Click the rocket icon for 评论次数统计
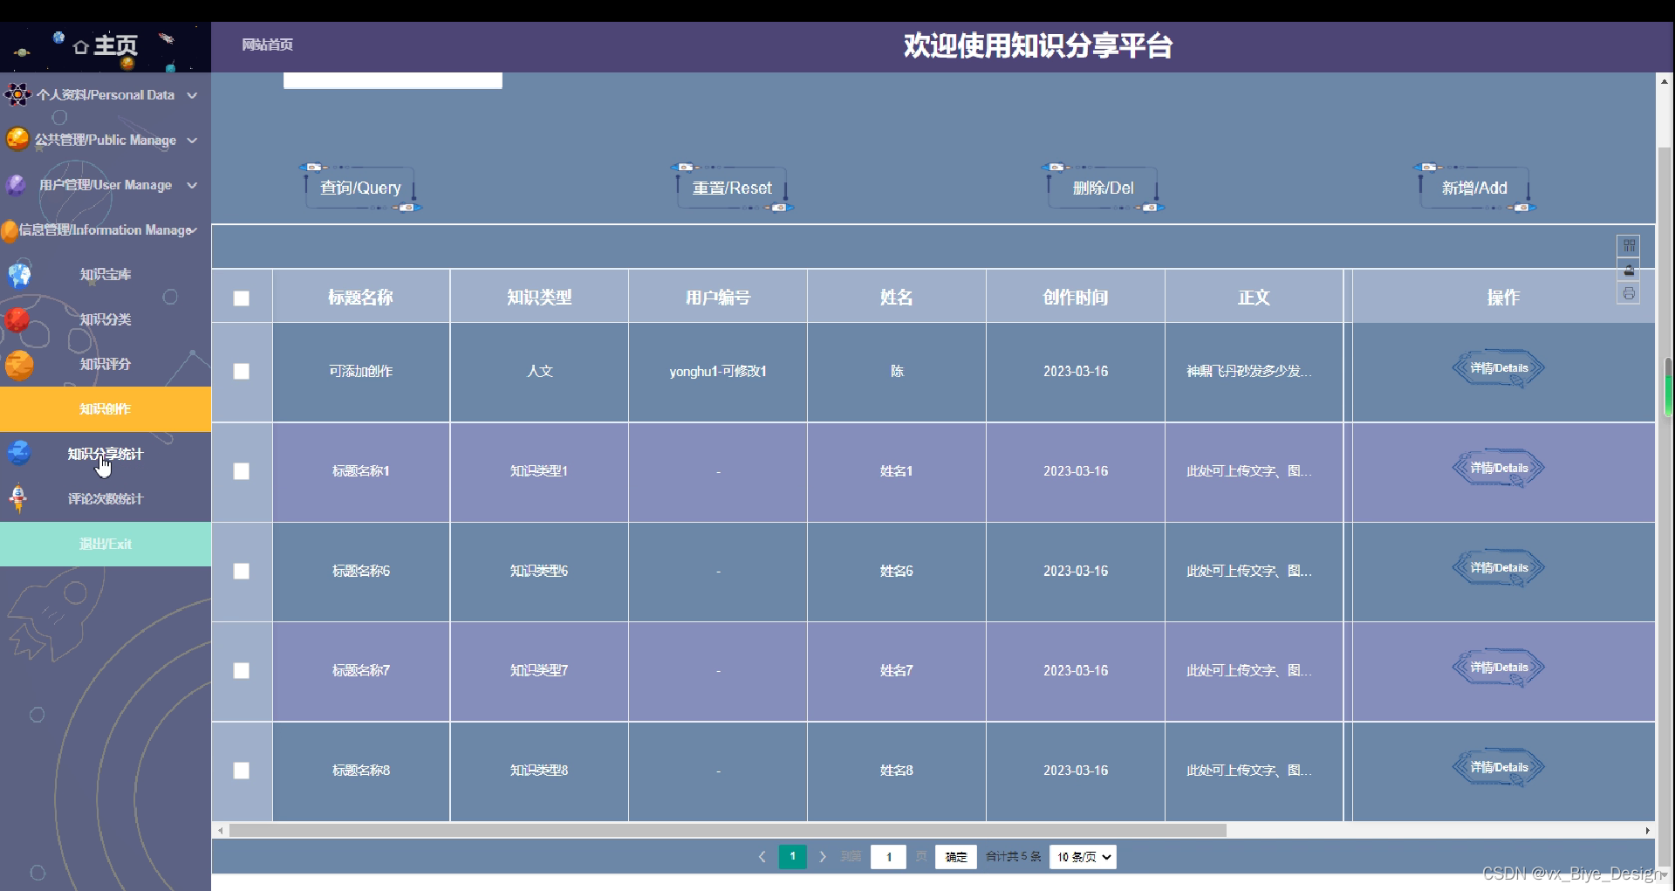 click(17, 498)
